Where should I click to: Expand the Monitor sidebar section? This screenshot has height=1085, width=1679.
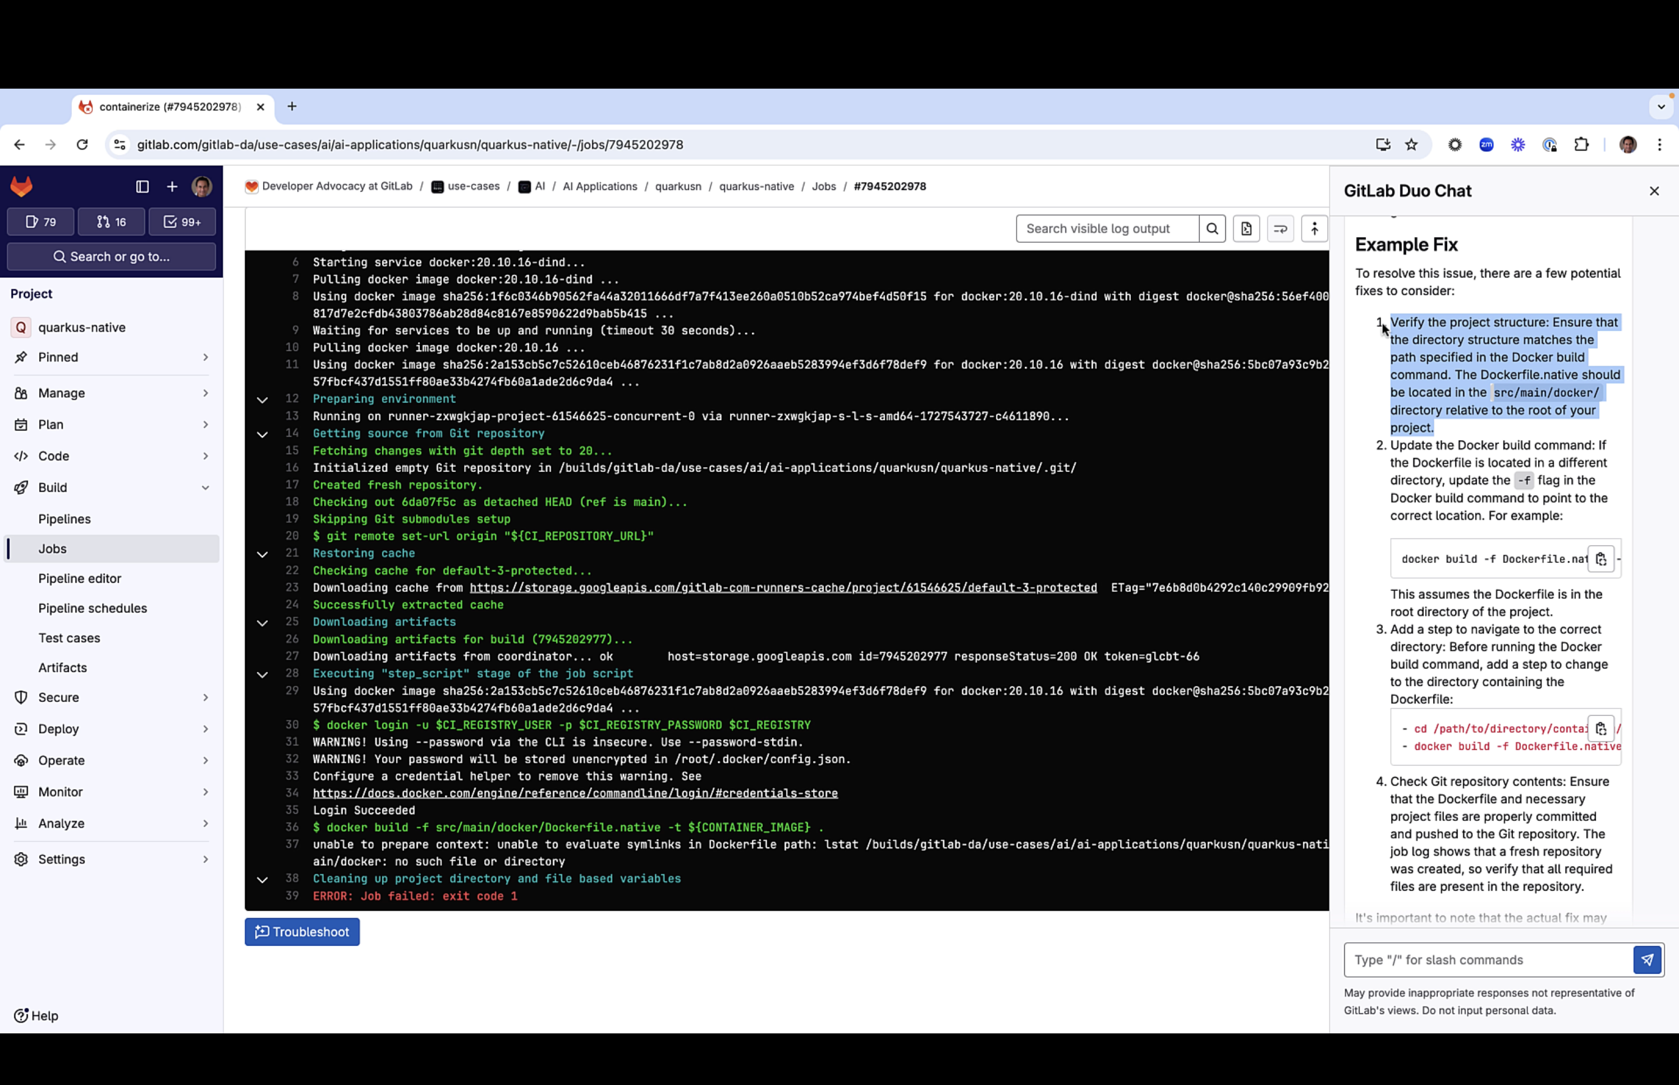pos(111,792)
